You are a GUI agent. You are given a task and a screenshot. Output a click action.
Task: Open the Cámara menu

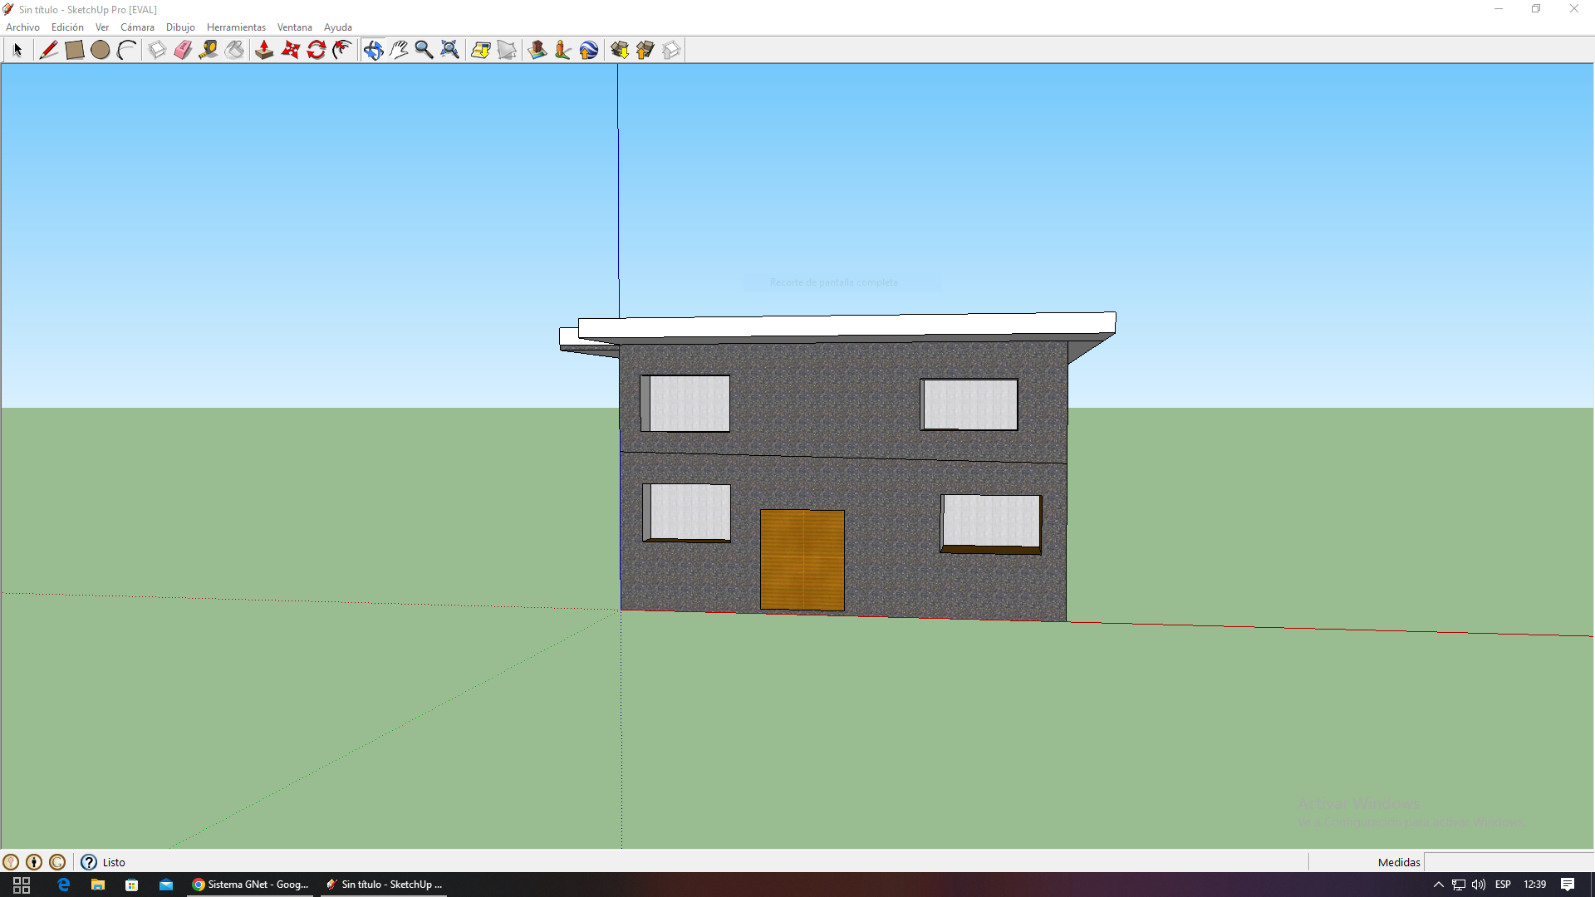click(x=137, y=27)
